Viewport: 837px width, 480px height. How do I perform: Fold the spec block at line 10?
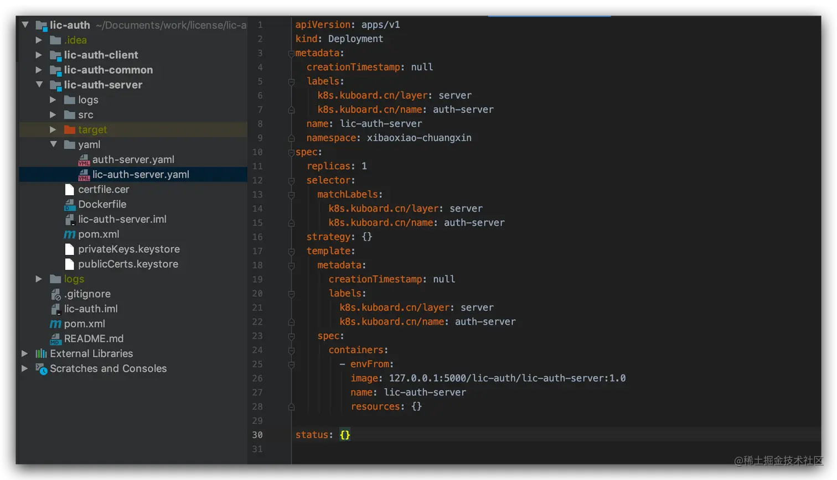[291, 153]
